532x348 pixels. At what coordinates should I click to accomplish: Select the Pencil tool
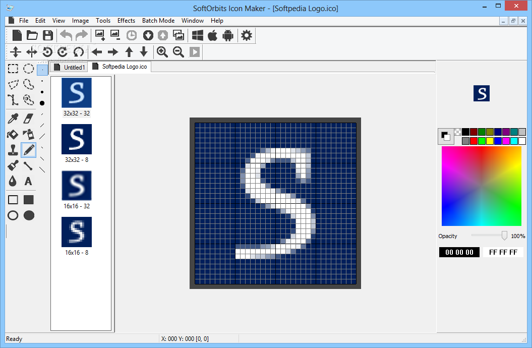point(29,150)
